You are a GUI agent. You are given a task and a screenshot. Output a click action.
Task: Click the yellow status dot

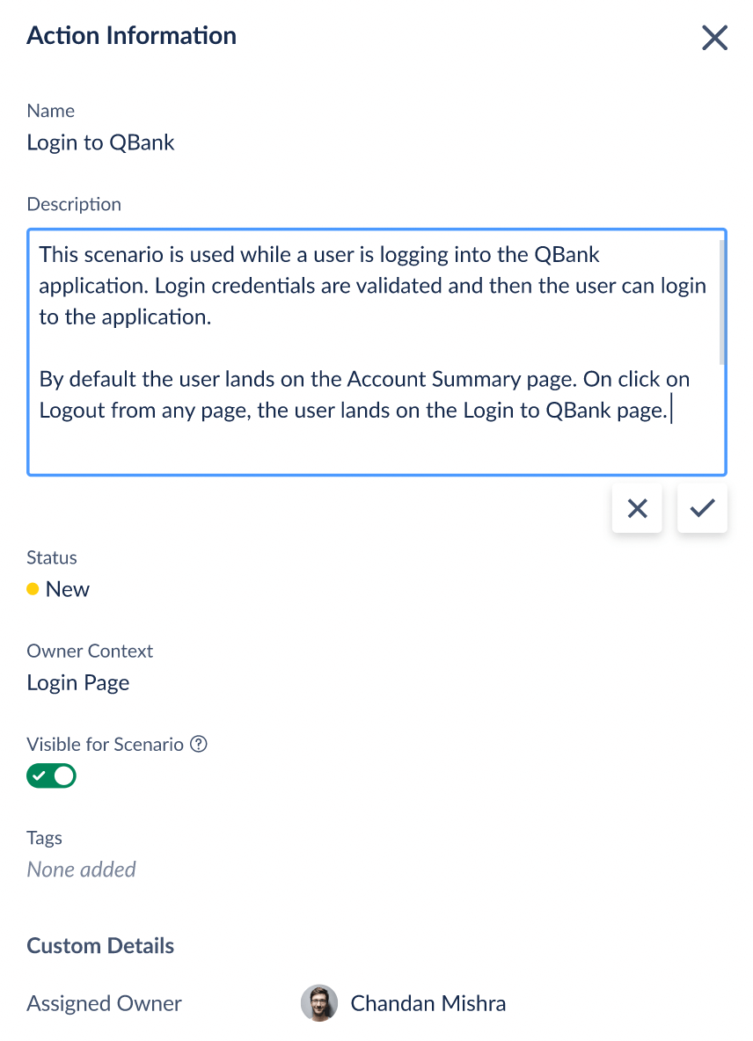pos(33,589)
